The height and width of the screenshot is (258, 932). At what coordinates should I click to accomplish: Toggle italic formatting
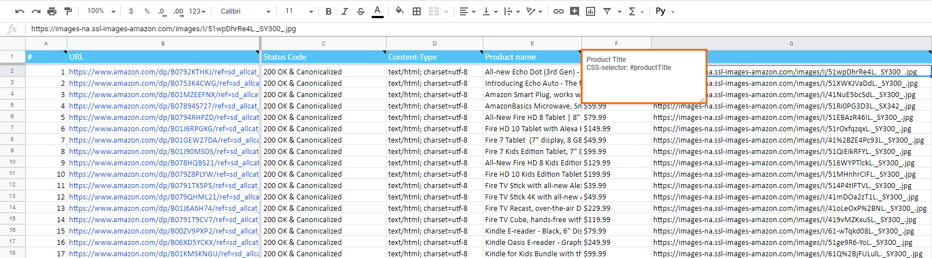point(344,11)
